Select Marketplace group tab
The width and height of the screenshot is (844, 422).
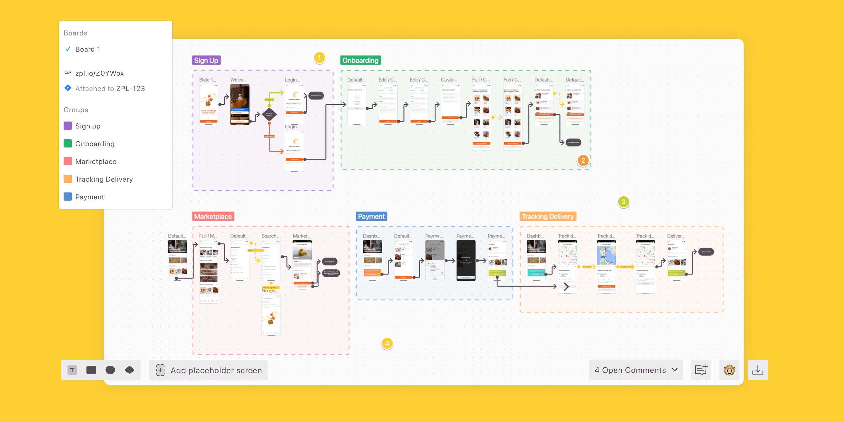(x=96, y=161)
